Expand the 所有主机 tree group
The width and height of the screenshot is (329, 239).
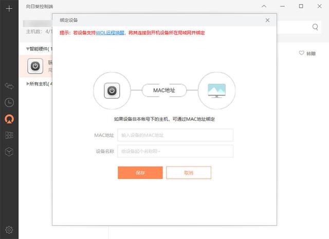coord(28,84)
